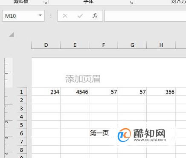186x158 pixels.
Task: Open clipboard group dialog launcher
Action: click(45, 2)
